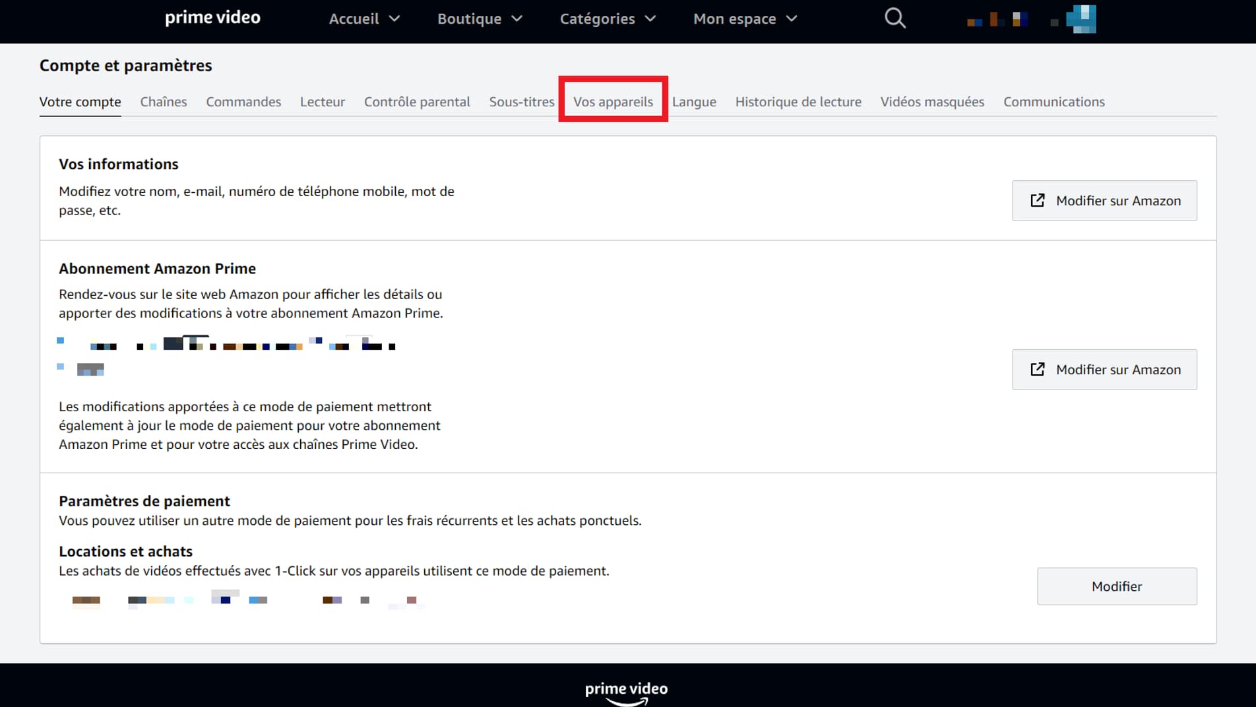Switch to the Commandes tab

tap(243, 102)
